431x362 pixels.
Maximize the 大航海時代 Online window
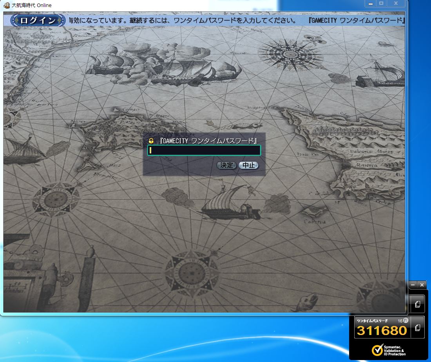[381, 4]
